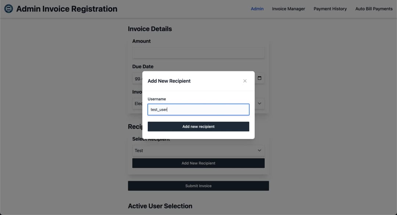Open the Due Date calendar picker icon
The height and width of the screenshot is (215, 397).
click(260, 78)
